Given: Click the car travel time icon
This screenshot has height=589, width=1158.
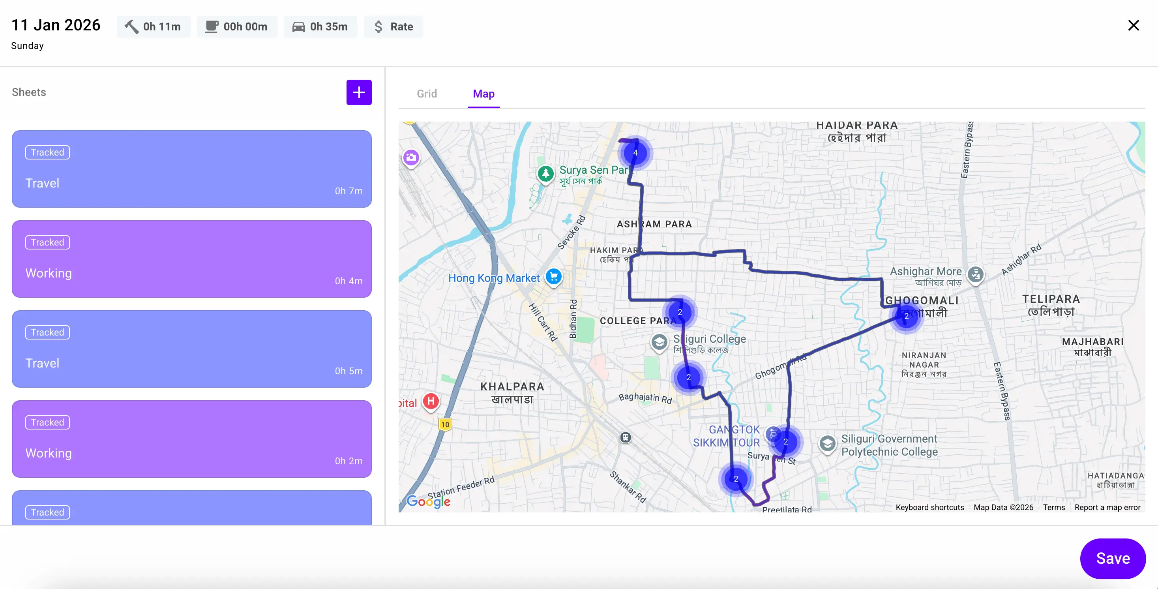Looking at the screenshot, I should pyautogui.click(x=298, y=27).
